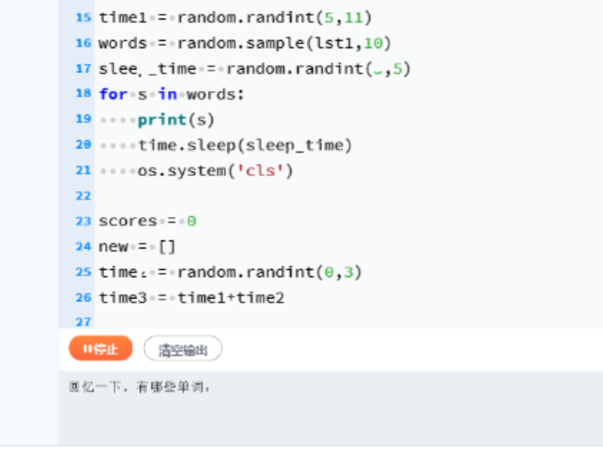Click line number 27 in the gutter
The width and height of the screenshot is (603, 452).
83,322
